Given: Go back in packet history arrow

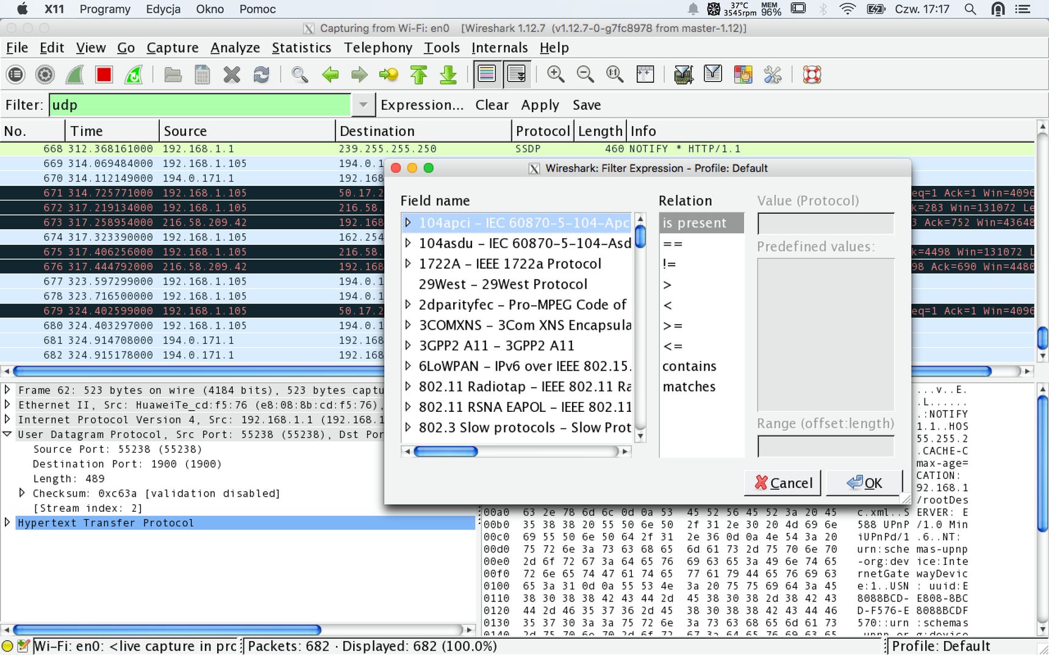Looking at the screenshot, I should (330, 75).
